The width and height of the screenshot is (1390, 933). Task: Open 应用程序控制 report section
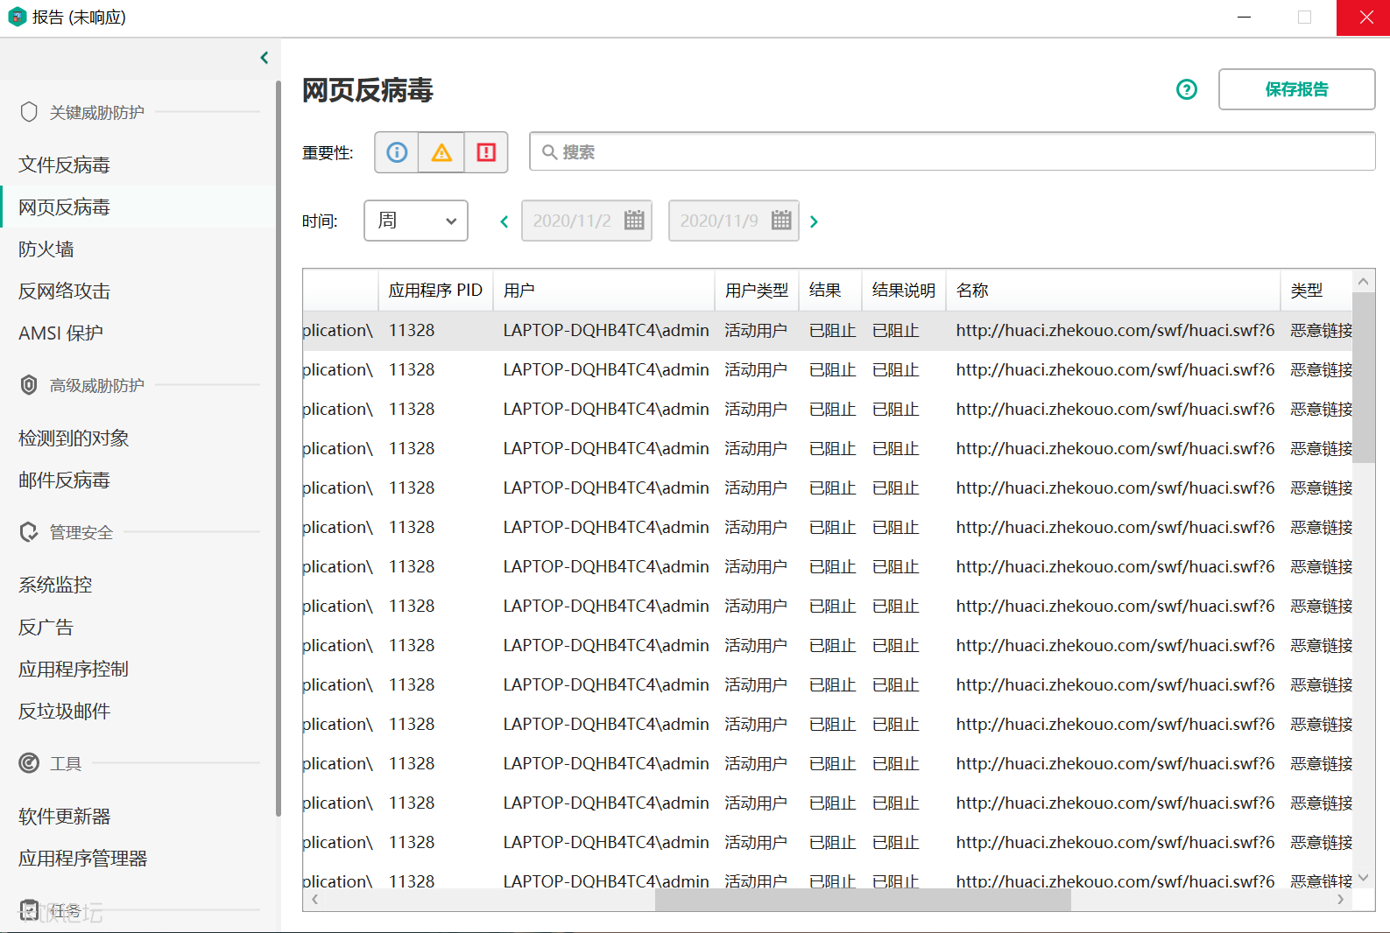coord(74,669)
